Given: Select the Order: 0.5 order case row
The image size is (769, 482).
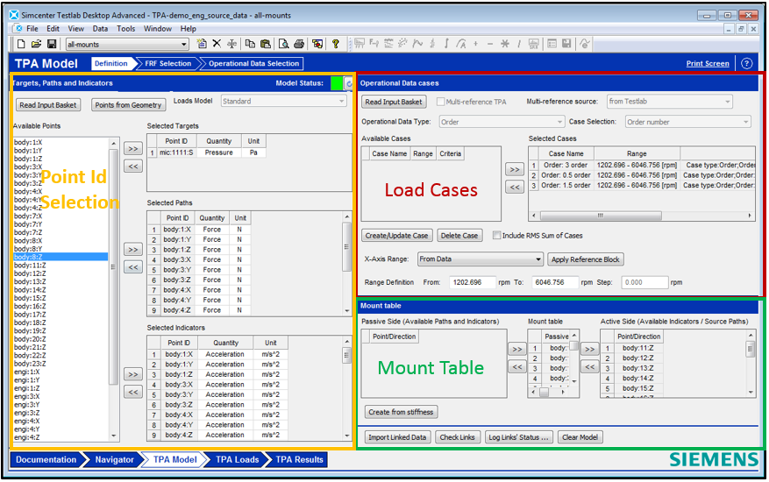Looking at the screenshot, I should [643, 175].
